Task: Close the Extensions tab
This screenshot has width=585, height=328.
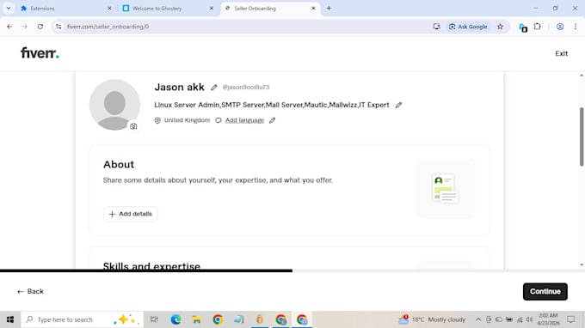Action: coord(110,9)
